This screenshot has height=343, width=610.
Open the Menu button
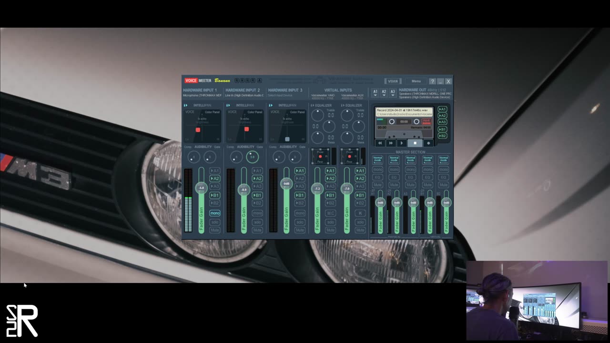point(416,81)
